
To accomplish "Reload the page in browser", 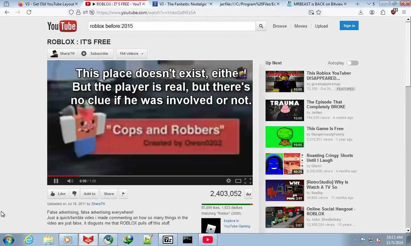I will pos(29,12).
